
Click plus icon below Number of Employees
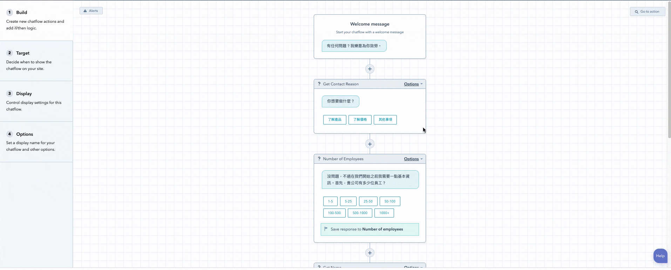tap(370, 253)
